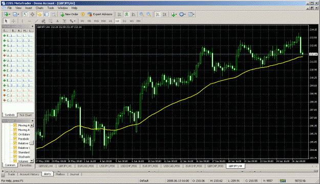
Task: Switch to the Tick Chart tab
Action: [26, 115]
